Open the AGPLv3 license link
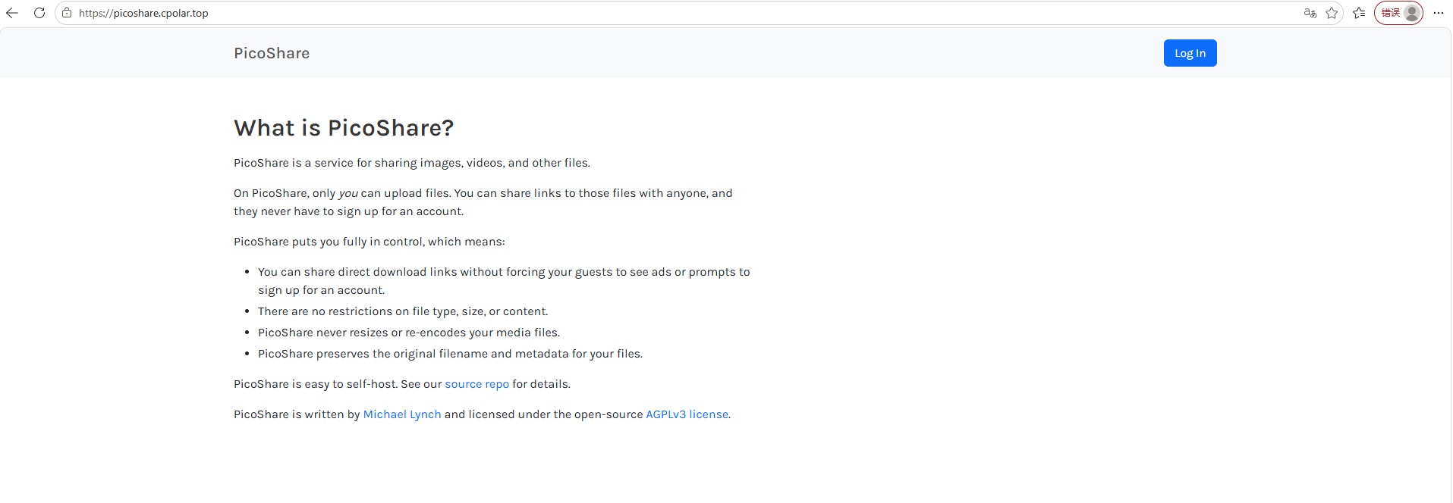1453x503 pixels. (687, 414)
